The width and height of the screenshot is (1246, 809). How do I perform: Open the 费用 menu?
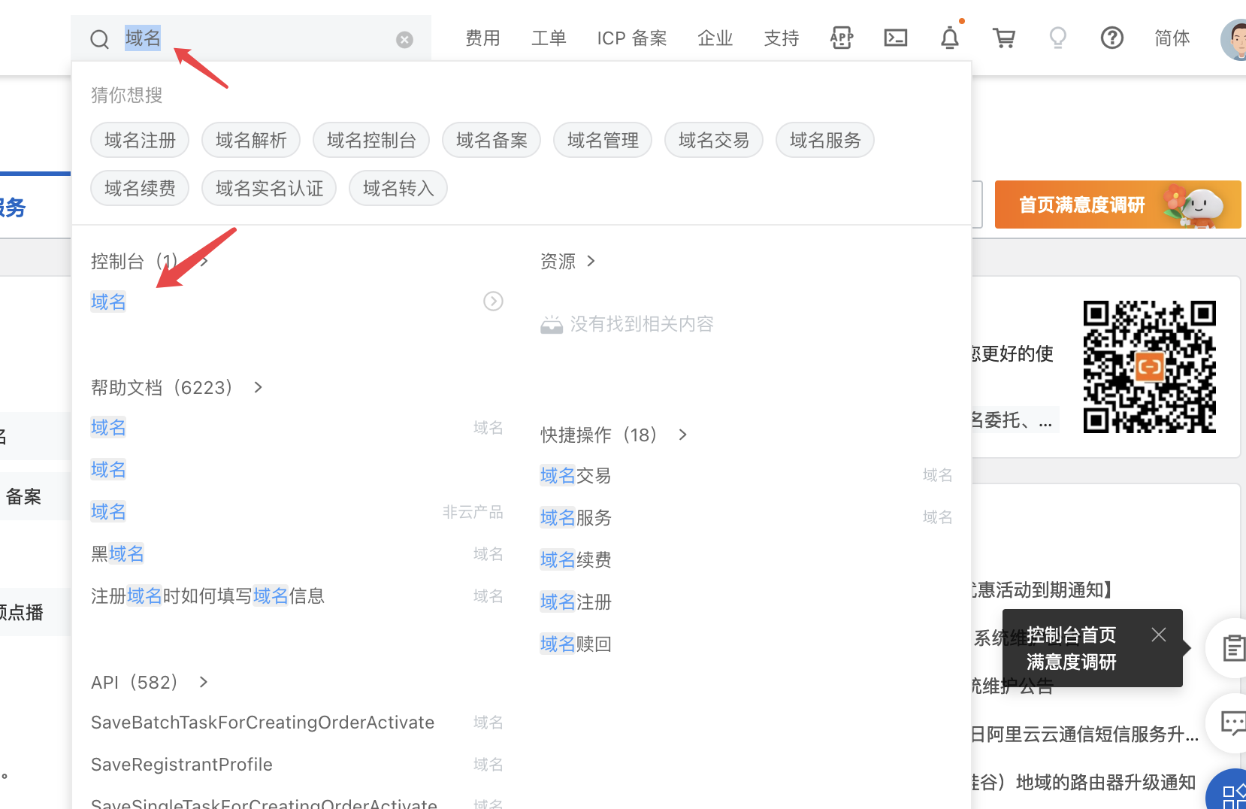coord(482,38)
